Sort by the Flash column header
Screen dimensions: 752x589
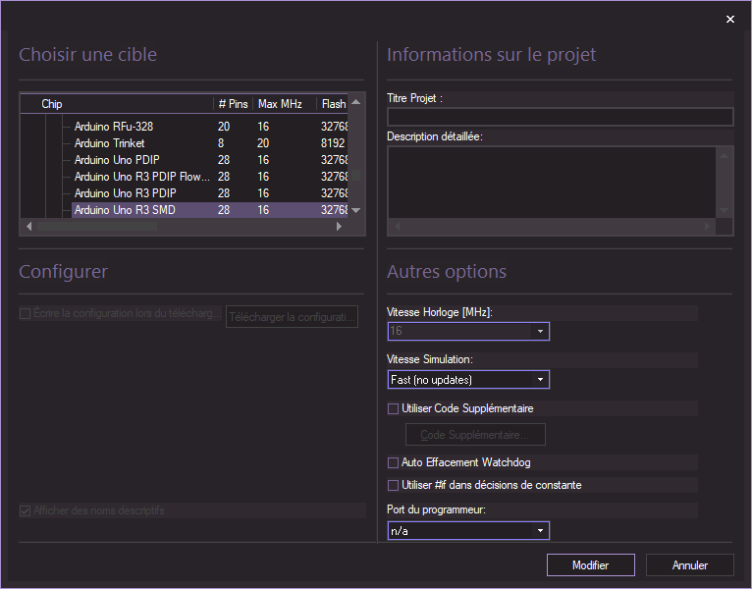pyautogui.click(x=333, y=104)
